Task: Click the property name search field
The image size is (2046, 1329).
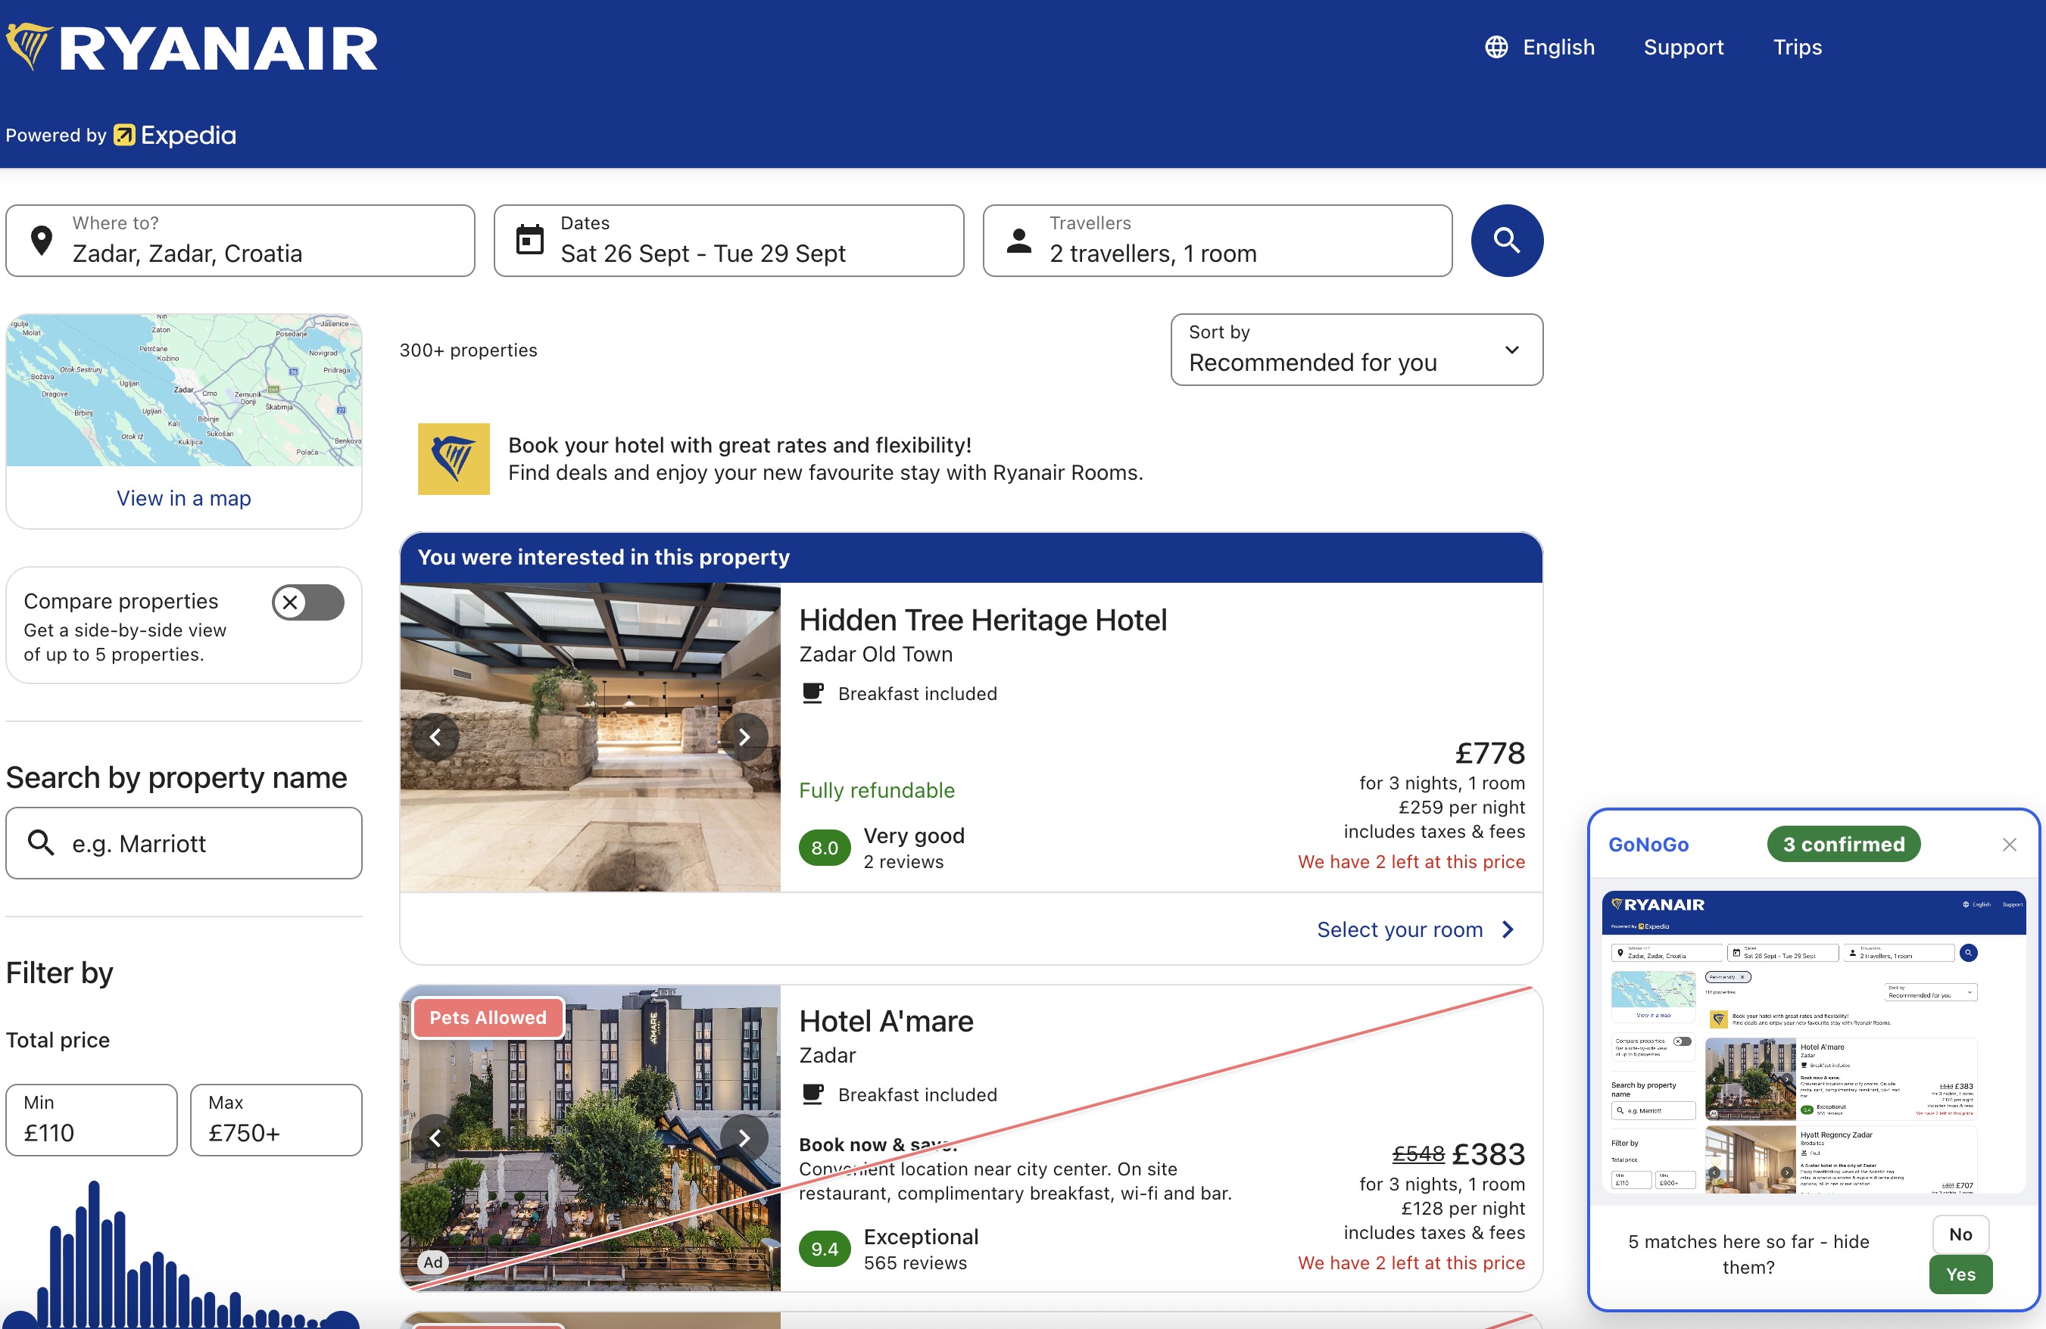Action: click(184, 843)
